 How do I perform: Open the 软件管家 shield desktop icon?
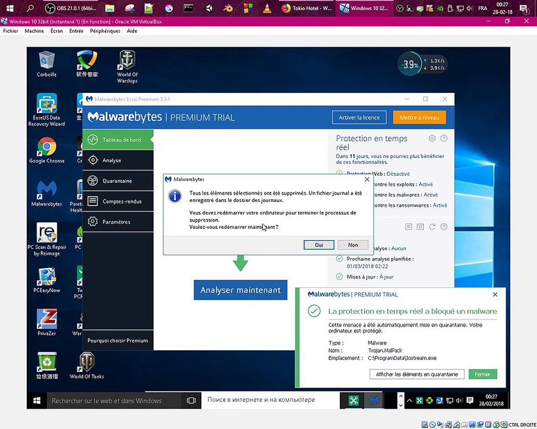[x=87, y=64]
